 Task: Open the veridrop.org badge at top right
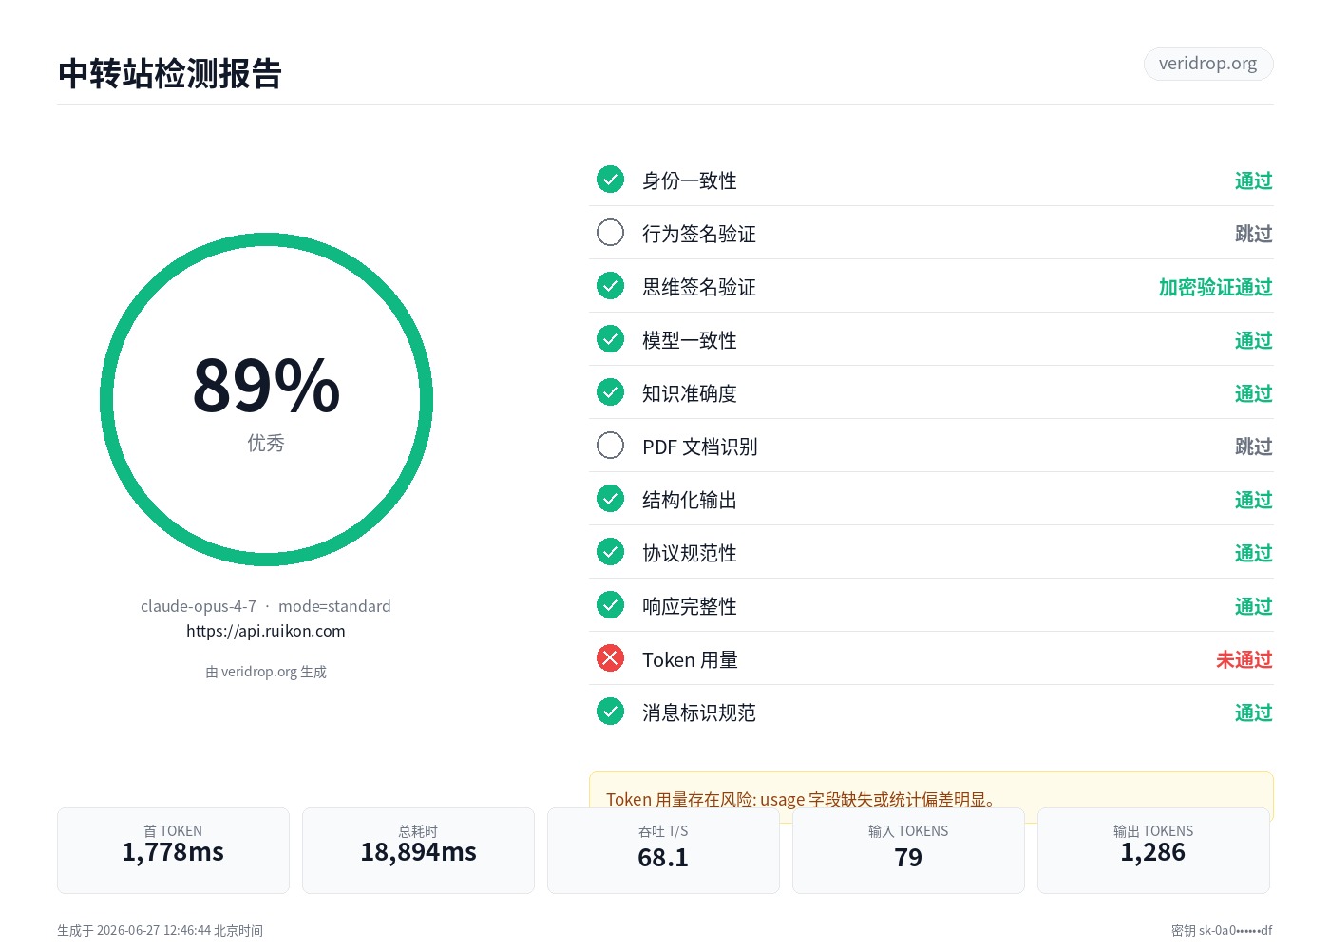point(1207,64)
